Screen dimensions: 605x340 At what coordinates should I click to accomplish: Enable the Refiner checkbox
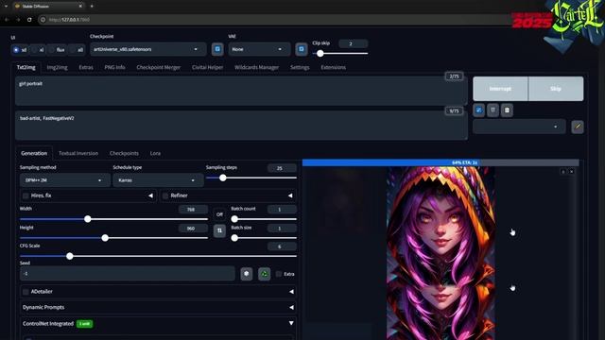pos(165,195)
